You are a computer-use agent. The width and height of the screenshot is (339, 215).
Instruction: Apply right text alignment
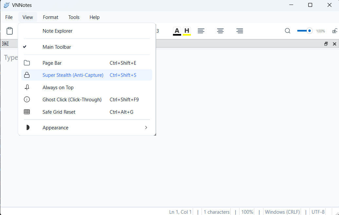coord(240,31)
